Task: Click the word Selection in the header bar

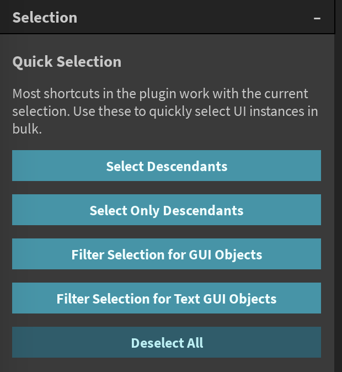Action: click(x=45, y=18)
